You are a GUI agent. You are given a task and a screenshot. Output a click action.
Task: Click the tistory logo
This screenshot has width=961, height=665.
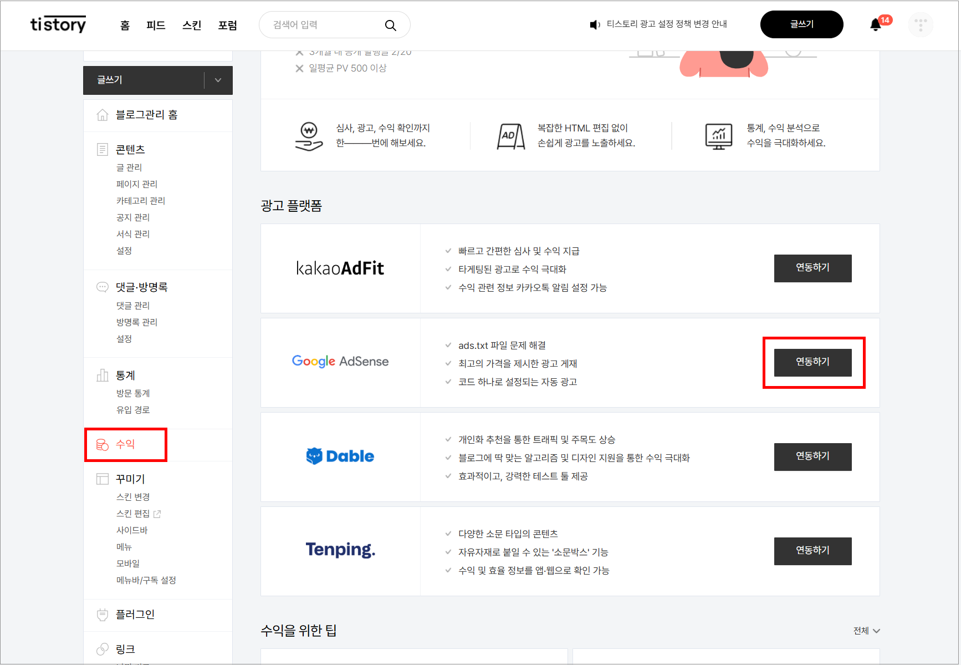point(58,24)
